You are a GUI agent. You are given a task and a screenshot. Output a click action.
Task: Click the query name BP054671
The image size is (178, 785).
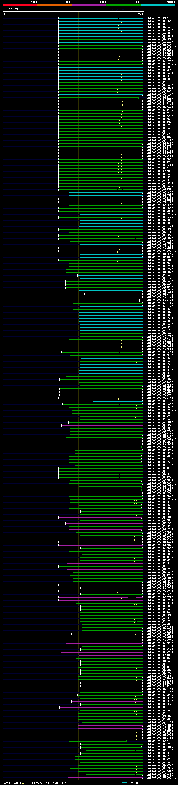(x=10, y=9)
